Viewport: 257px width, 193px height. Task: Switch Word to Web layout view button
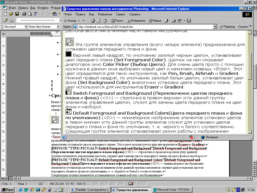point(7,178)
